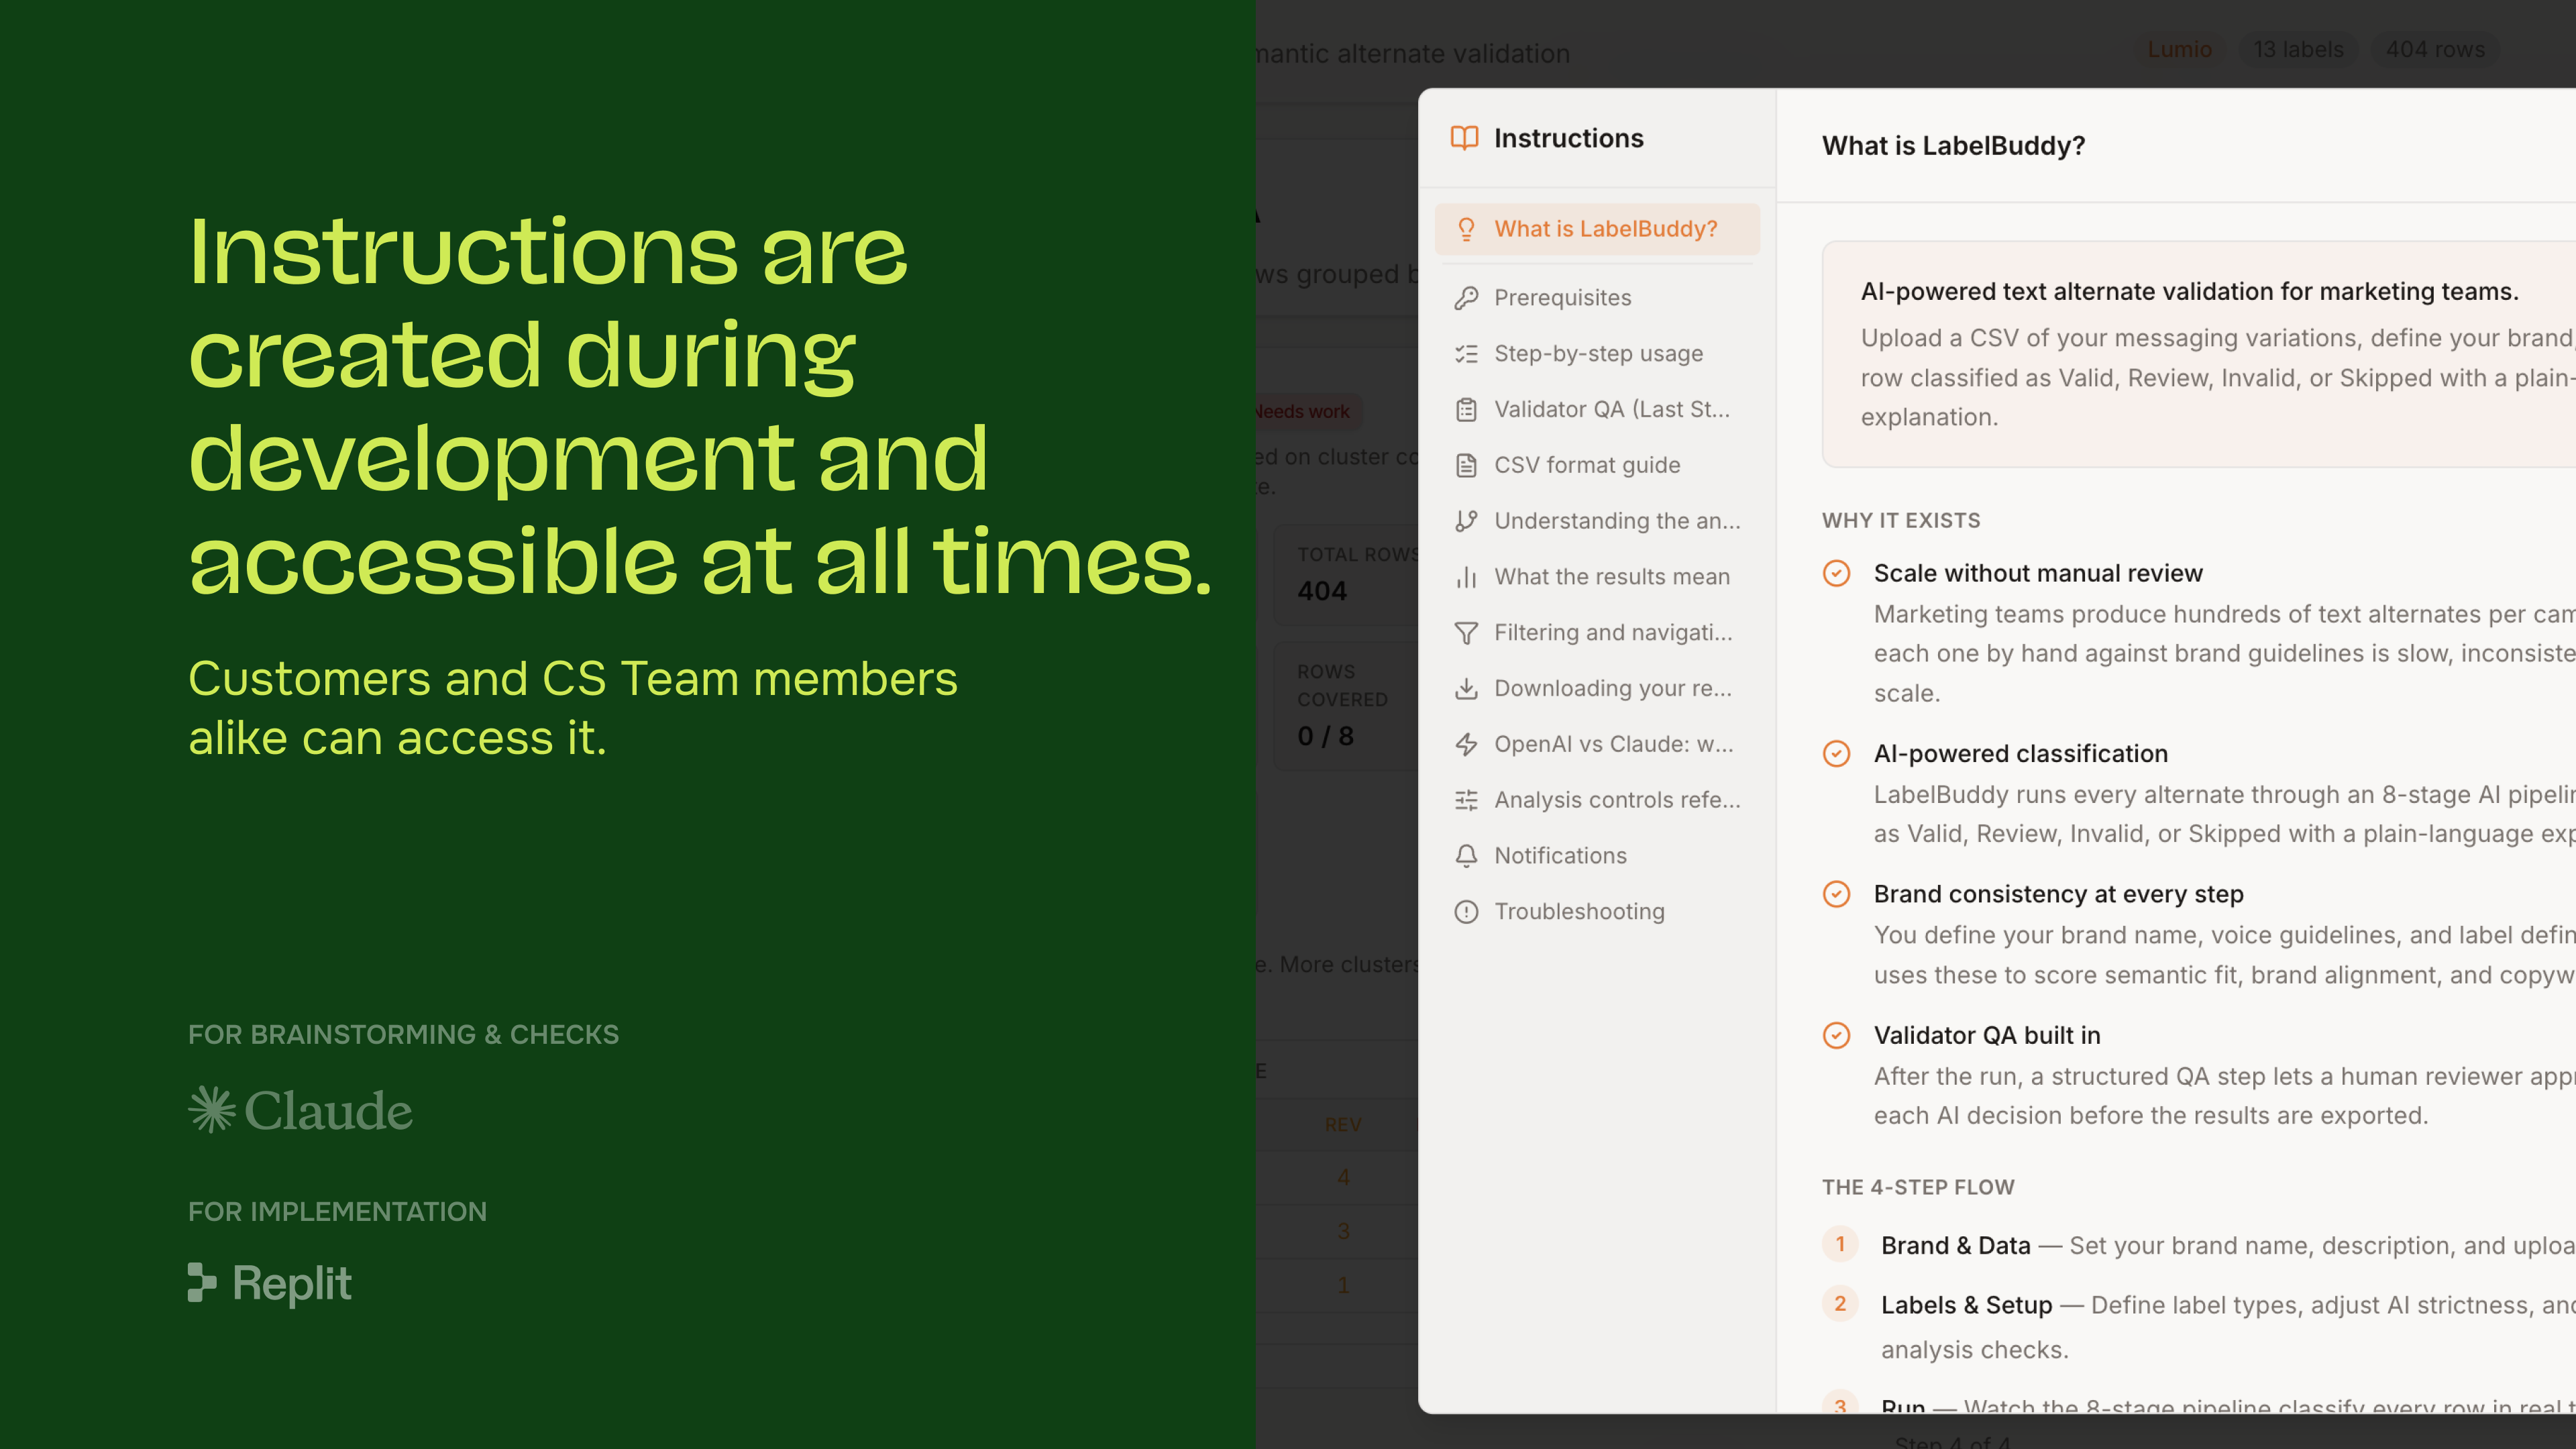The image size is (2576, 1449).
Task: Click the Replit wordmark
Action: point(291,1283)
